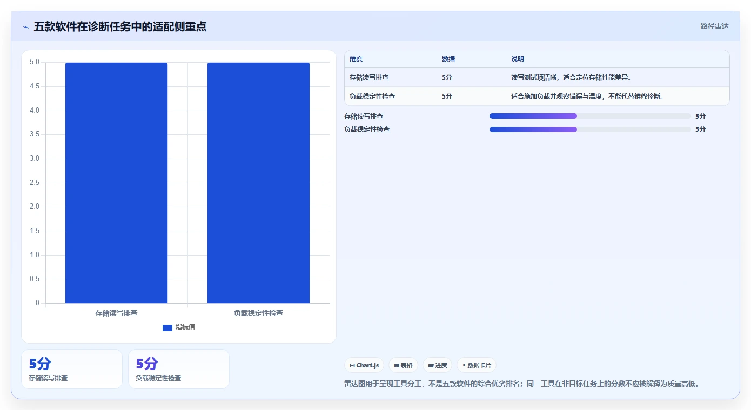Image resolution: width=751 pixels, height=410 pixels.
Task: Toggle the 指标值 legend swatch
Action: click(167, 328)
